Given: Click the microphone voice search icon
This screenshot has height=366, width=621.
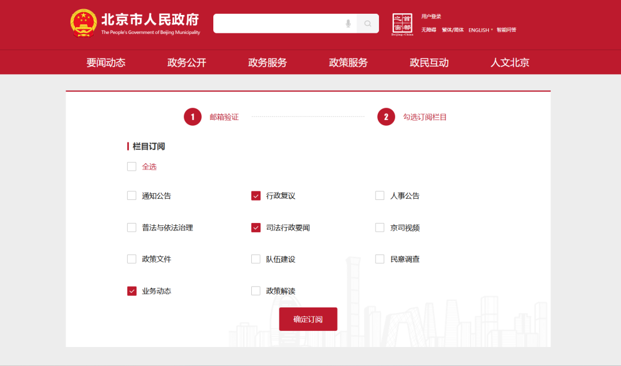Looking at the screenshot, I should pyautogui.click(x=348, y=24).
